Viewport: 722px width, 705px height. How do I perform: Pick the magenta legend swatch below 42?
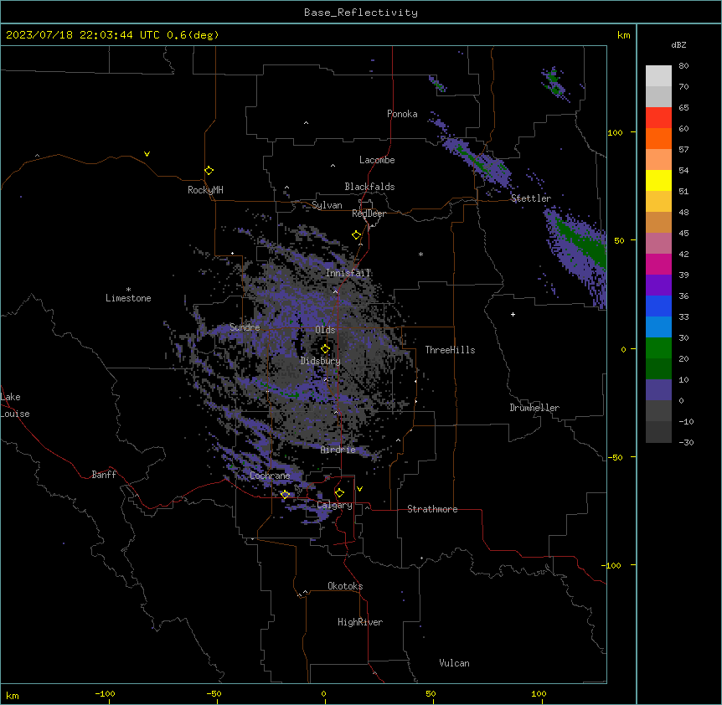[x=658, y=264]
